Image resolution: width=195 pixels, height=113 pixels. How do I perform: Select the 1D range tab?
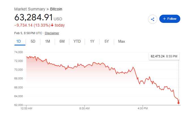click(x=19, y=42)
